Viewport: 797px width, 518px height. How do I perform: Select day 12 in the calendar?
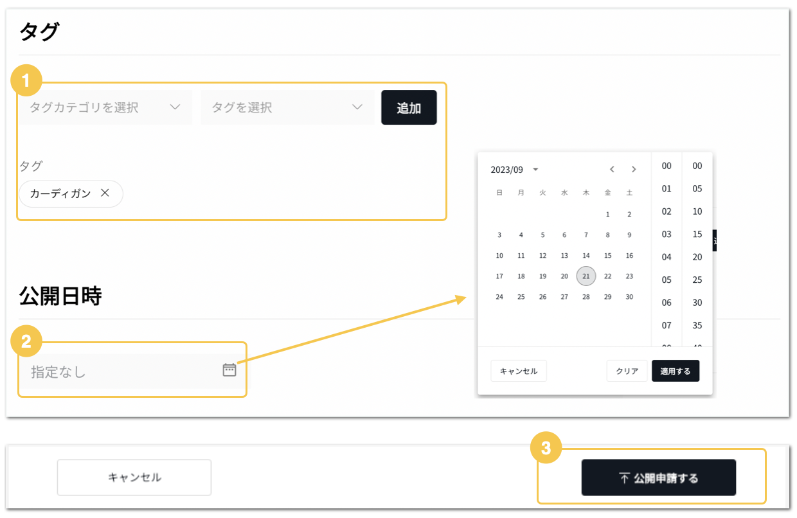(542, 256)
